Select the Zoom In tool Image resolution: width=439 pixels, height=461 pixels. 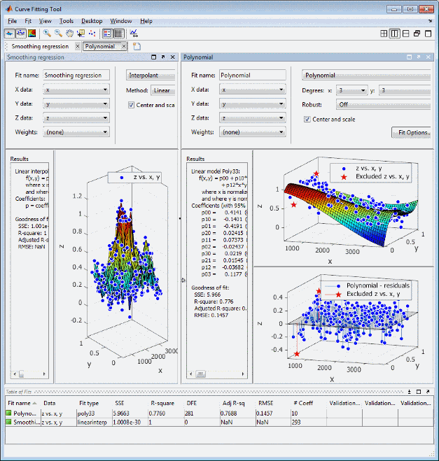47,33
